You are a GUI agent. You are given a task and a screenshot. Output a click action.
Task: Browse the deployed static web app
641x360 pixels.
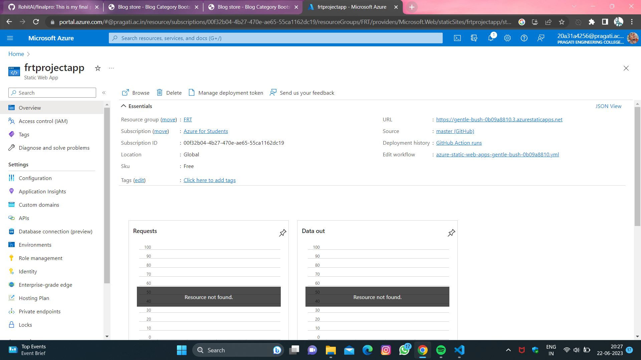pyautogui.click(x=135, y=93)
